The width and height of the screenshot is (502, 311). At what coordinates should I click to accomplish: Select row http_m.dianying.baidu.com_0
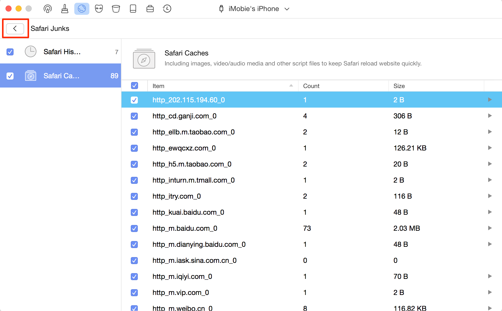(x=312, y=245)
